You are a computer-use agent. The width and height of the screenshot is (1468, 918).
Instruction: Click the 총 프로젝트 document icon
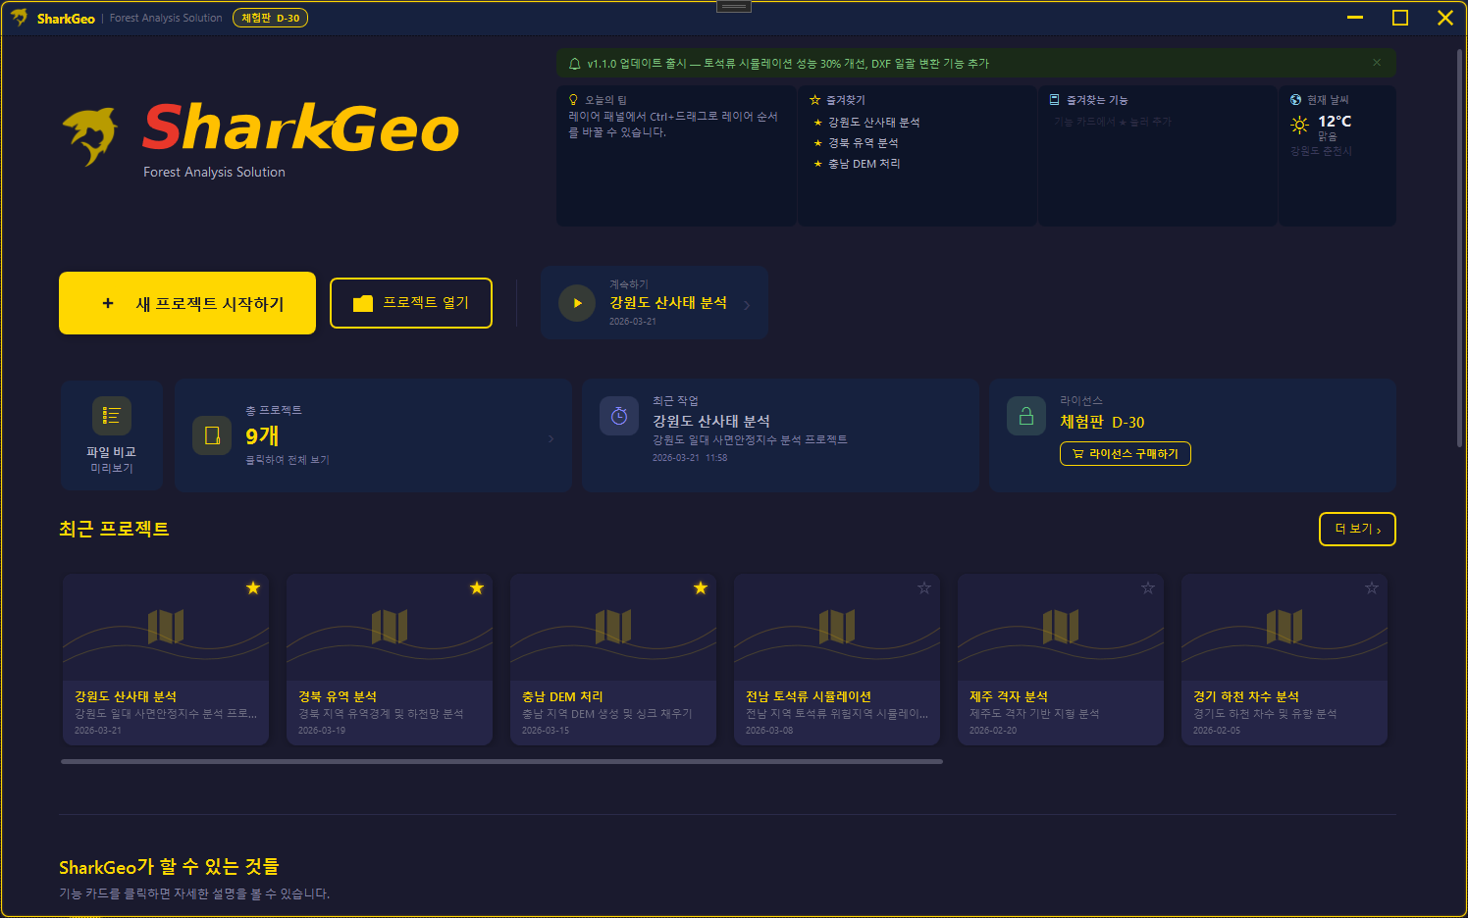tap(212, 435)
